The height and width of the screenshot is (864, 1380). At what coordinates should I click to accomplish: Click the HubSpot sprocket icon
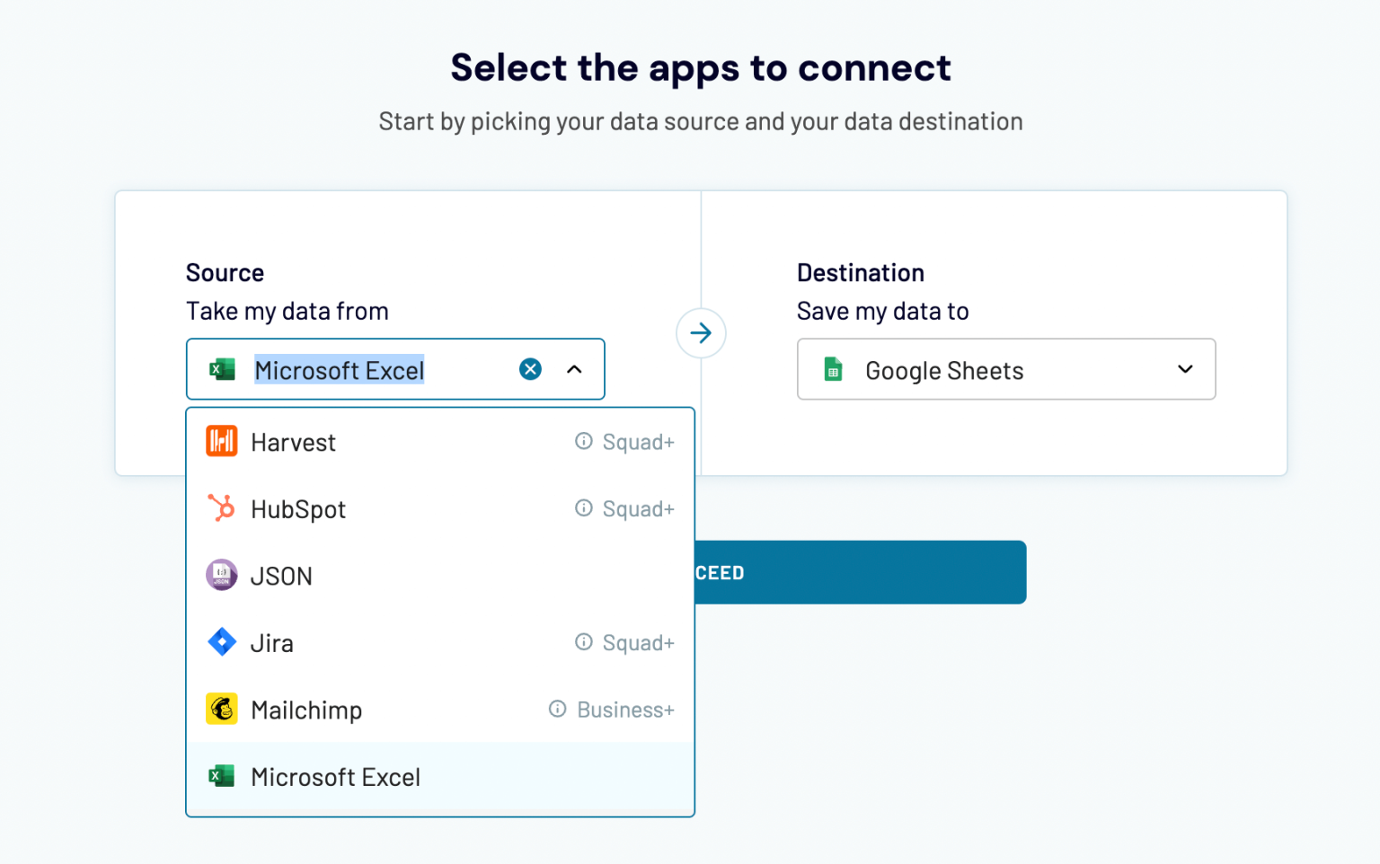click(221, 508)
